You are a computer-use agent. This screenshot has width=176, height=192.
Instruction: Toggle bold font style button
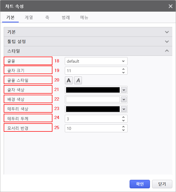click(x=69, y=80)
